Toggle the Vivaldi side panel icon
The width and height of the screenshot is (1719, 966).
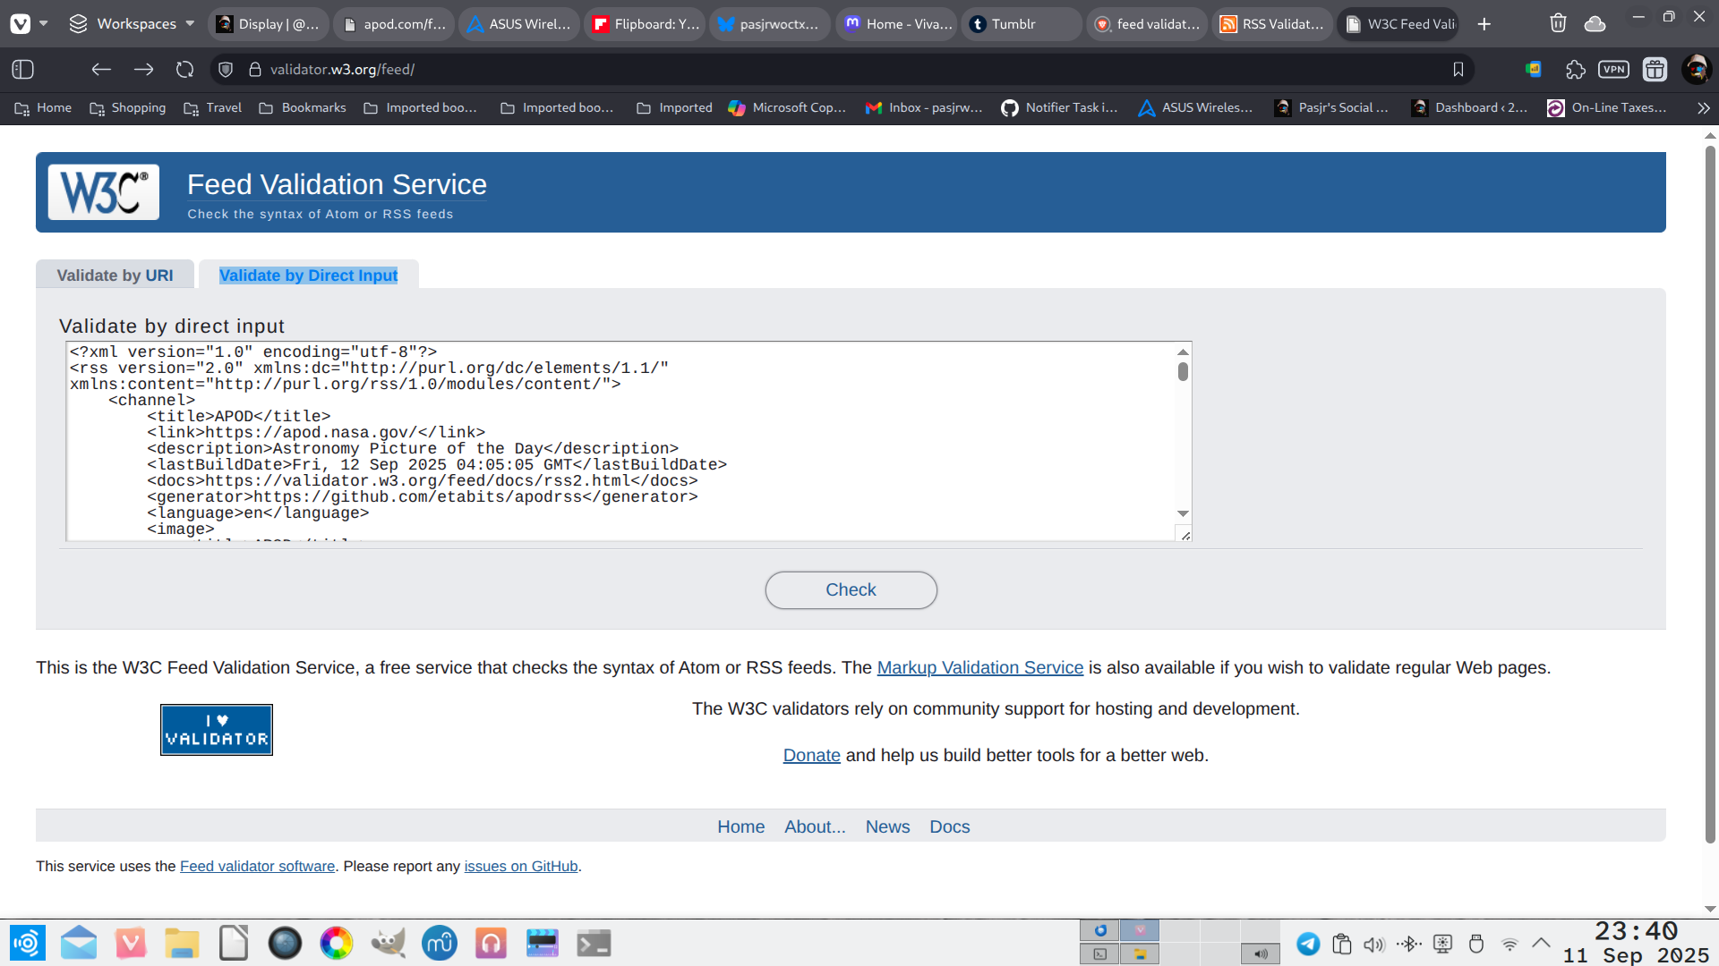(23, 69)
